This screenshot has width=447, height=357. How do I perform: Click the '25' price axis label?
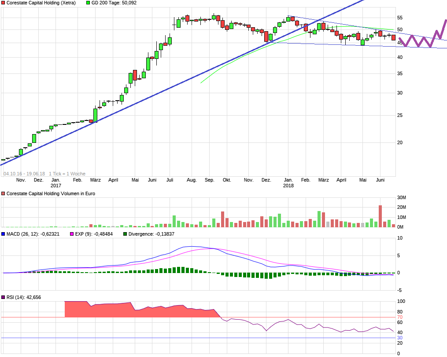400,116
